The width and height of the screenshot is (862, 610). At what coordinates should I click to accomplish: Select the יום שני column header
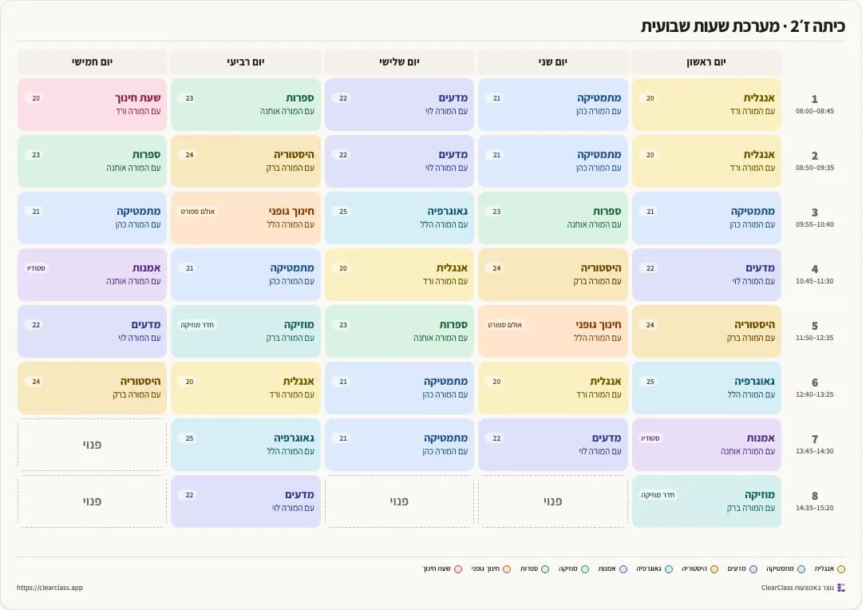pyautogui.click(x=553, y=62)
